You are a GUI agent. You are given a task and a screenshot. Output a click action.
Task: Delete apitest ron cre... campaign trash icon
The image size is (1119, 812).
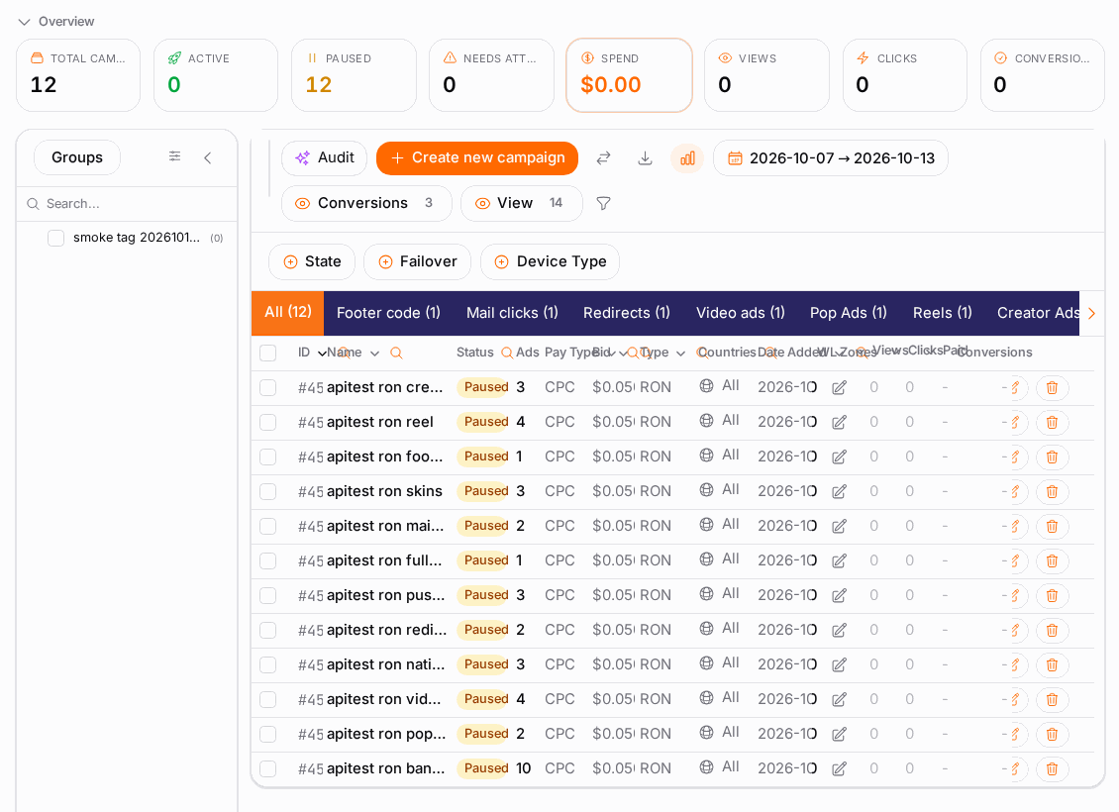click(1052, 387)
